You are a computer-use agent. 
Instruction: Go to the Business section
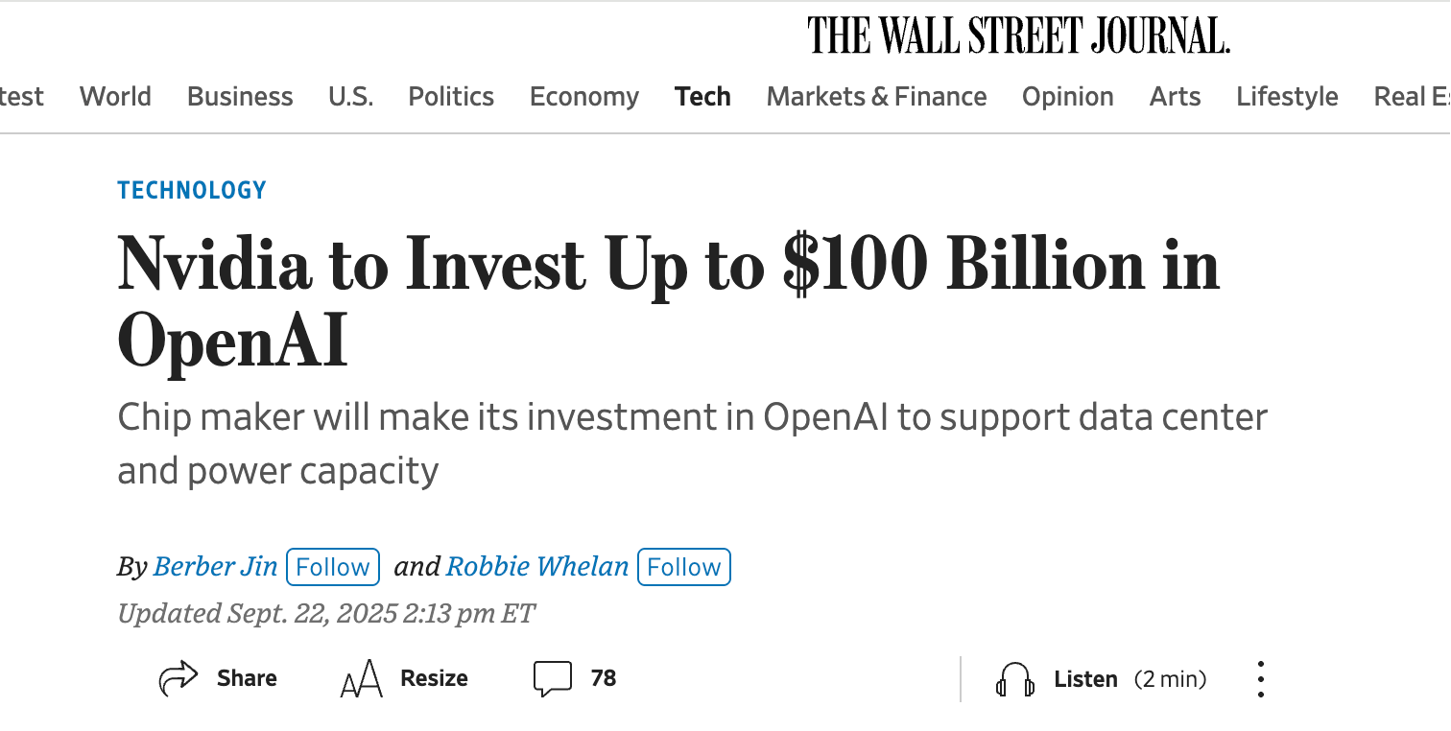coord(240,97)
